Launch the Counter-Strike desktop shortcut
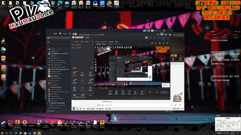241x135 pixels. tap(17, 123)
